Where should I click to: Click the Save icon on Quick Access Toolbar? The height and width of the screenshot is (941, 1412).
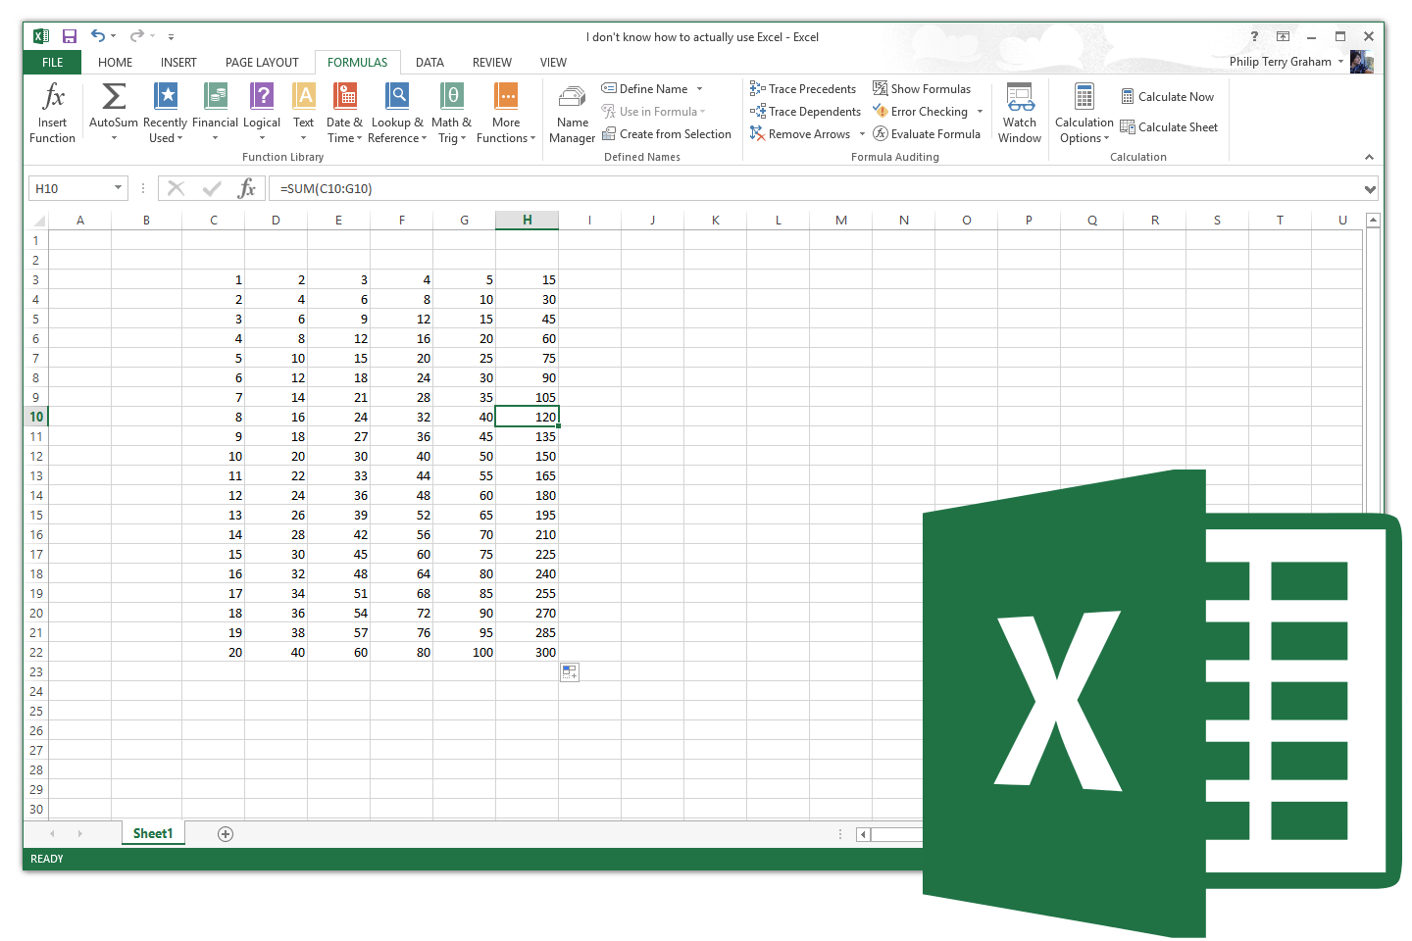pos(69,35)
